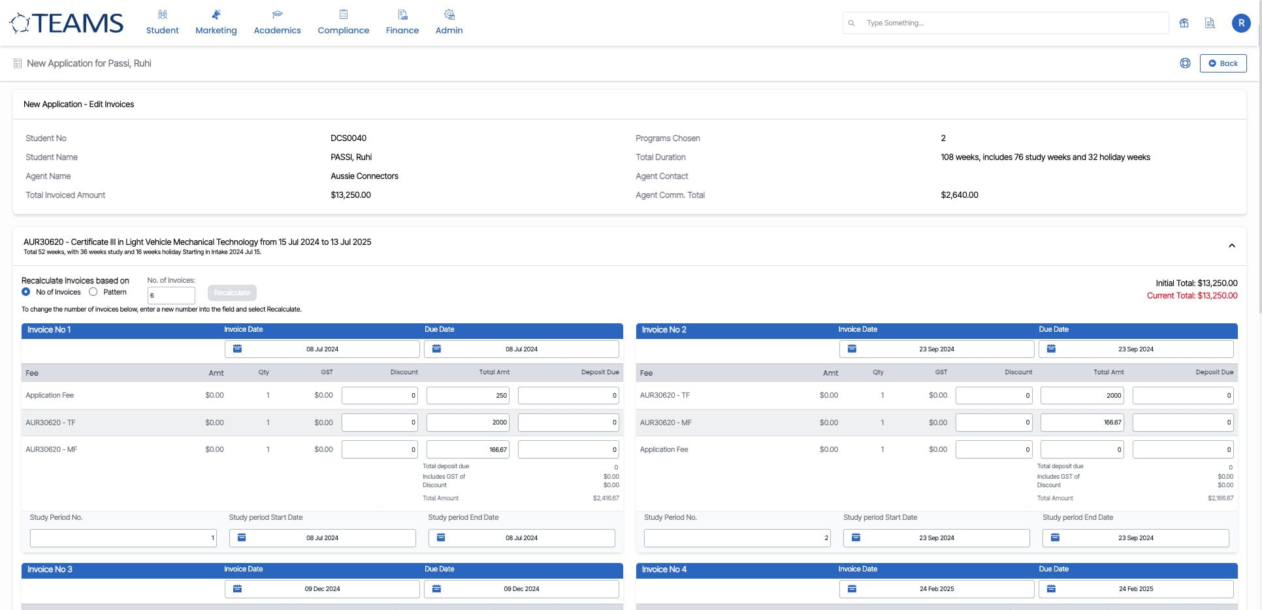Click Invoice No 2 Study Period No. field
Image resolution: width=1262 pixels, height=610 pixels.
pos(737,538)
